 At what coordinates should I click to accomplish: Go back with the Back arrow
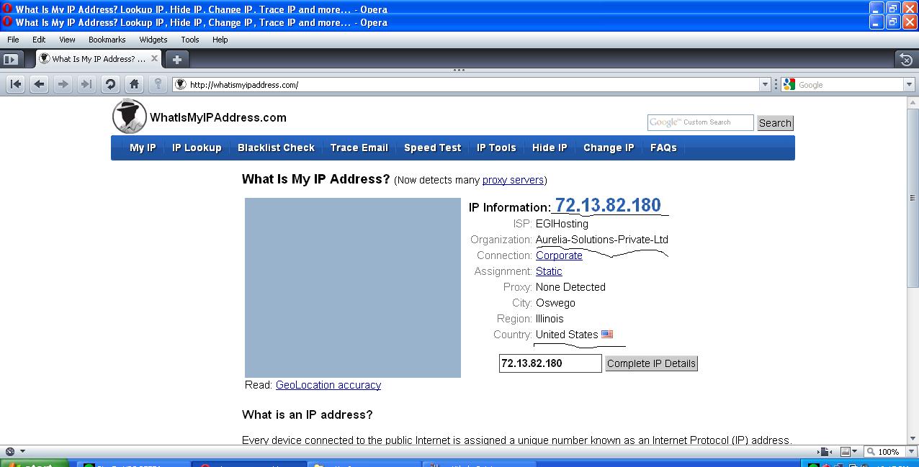click(x=40, y=84)
